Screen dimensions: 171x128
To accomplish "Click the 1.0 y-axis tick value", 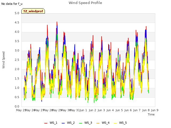I will coord(17,88).
